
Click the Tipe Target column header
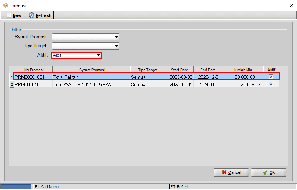tap(147, 70)
